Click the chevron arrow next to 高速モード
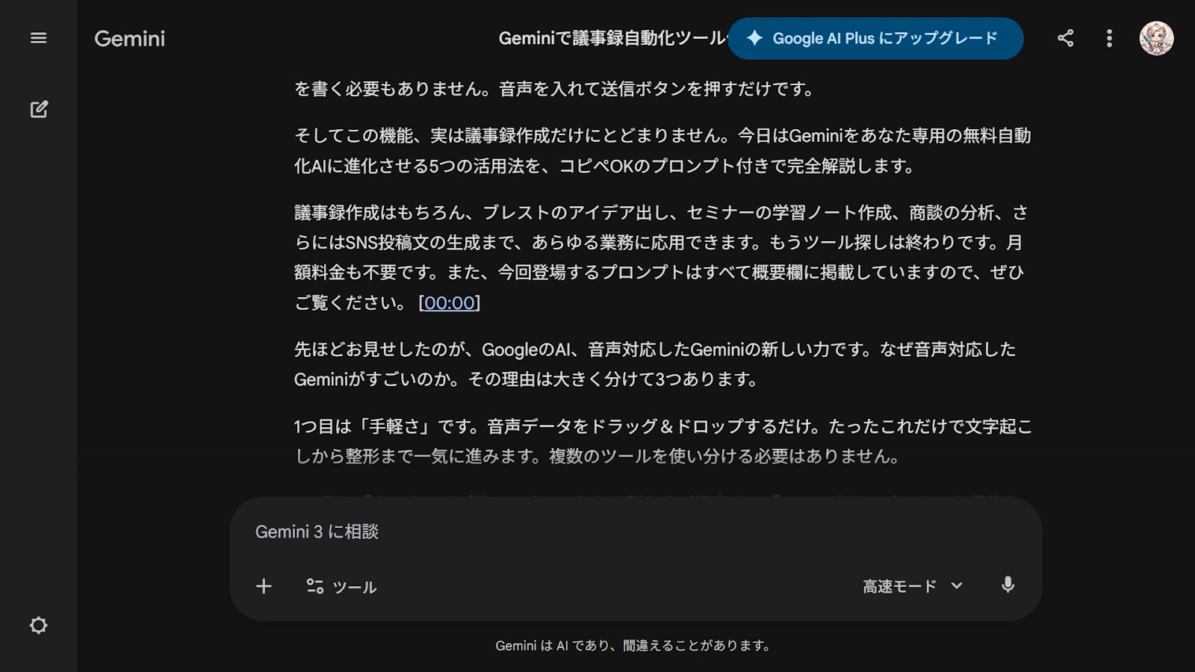1195x672 pixels. tap(957, 586)
